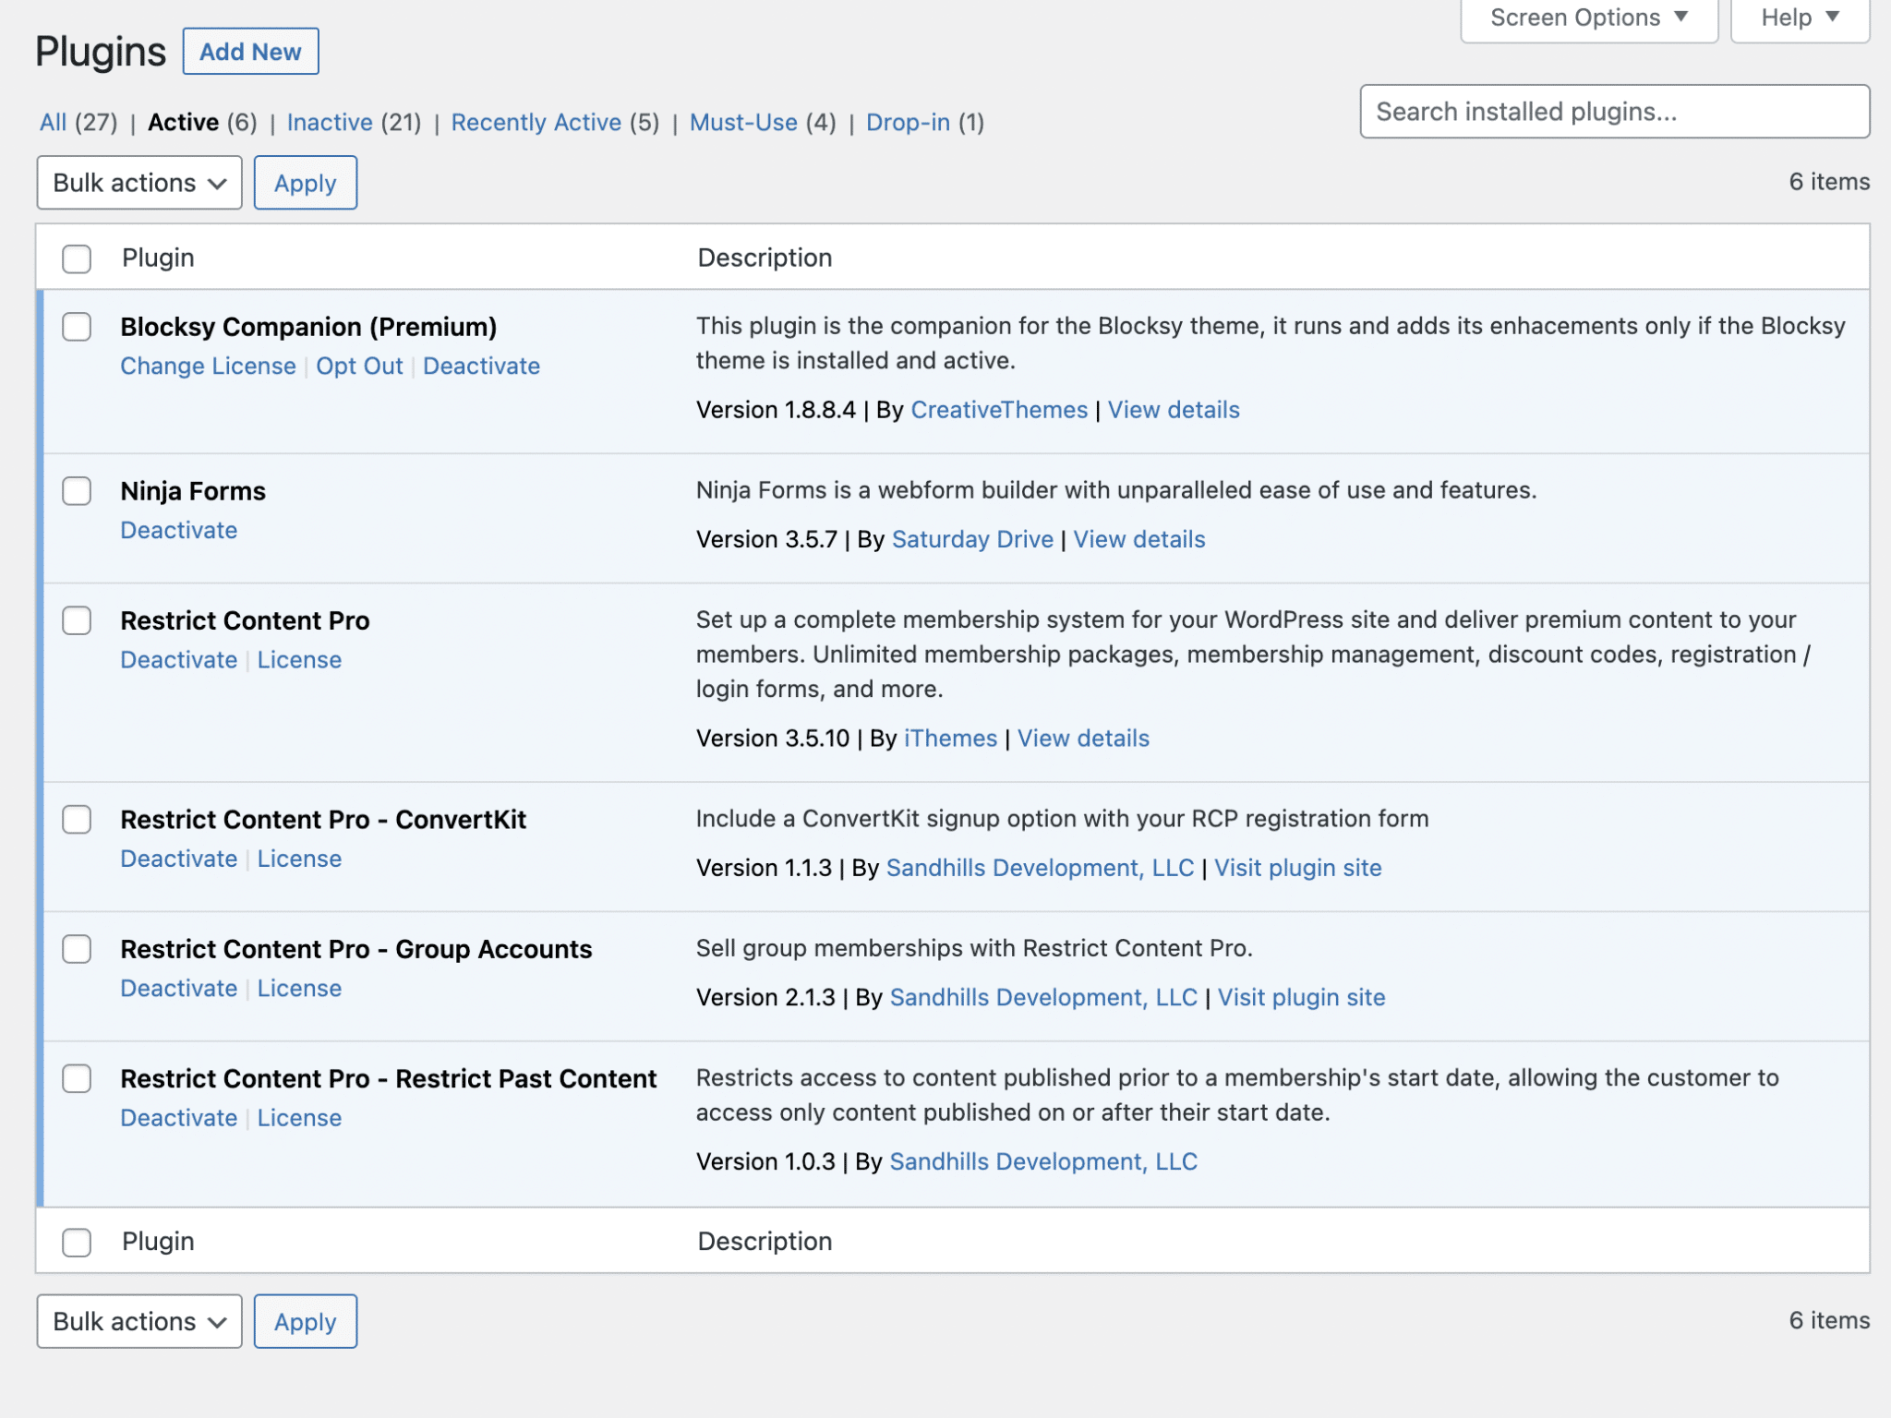Open View details for Restrict Content Pro
Screen dimensions: 1891x1418
click(1083, 739)
